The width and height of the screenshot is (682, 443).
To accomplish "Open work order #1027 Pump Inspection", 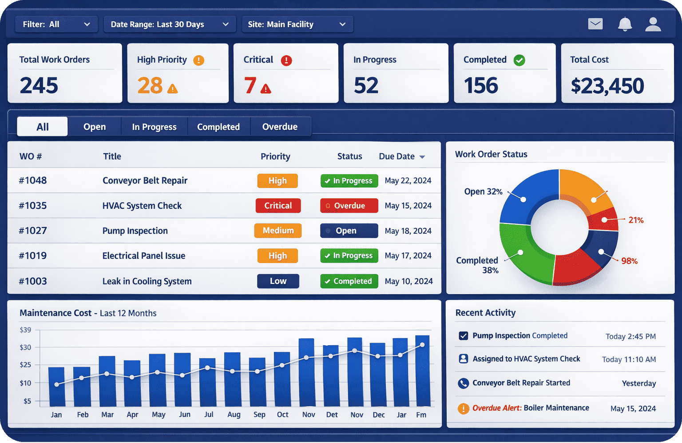I will pyautogui.click(x=135, y=231).
